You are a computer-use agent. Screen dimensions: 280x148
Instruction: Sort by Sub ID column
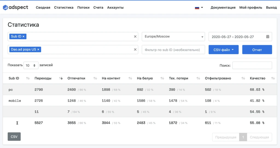tap(28, 78)
